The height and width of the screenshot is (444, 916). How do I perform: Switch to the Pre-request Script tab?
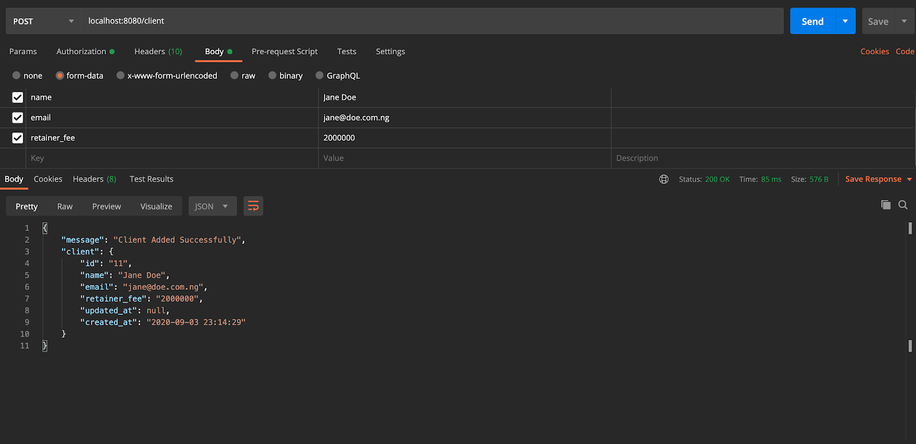click(285, 51)
